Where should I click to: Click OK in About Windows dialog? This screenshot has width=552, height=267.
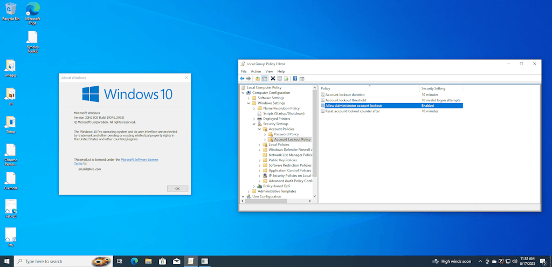tap(177, 188)
